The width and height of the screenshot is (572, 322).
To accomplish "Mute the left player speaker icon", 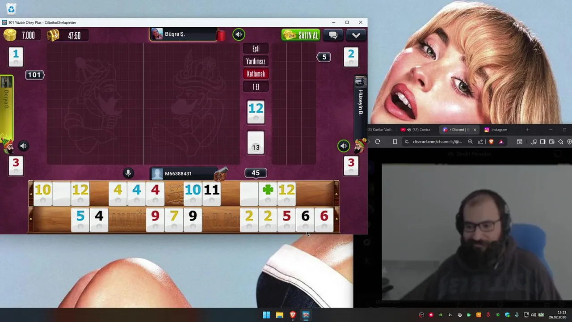I will pyautogui.click(x=24, y=146).
